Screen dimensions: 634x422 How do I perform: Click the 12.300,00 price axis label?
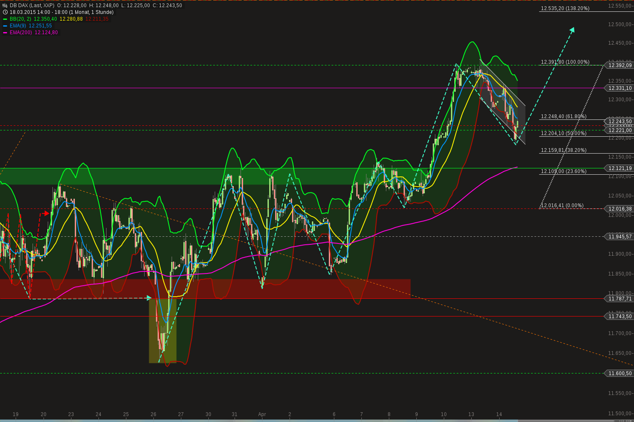[x=620, y=100]
